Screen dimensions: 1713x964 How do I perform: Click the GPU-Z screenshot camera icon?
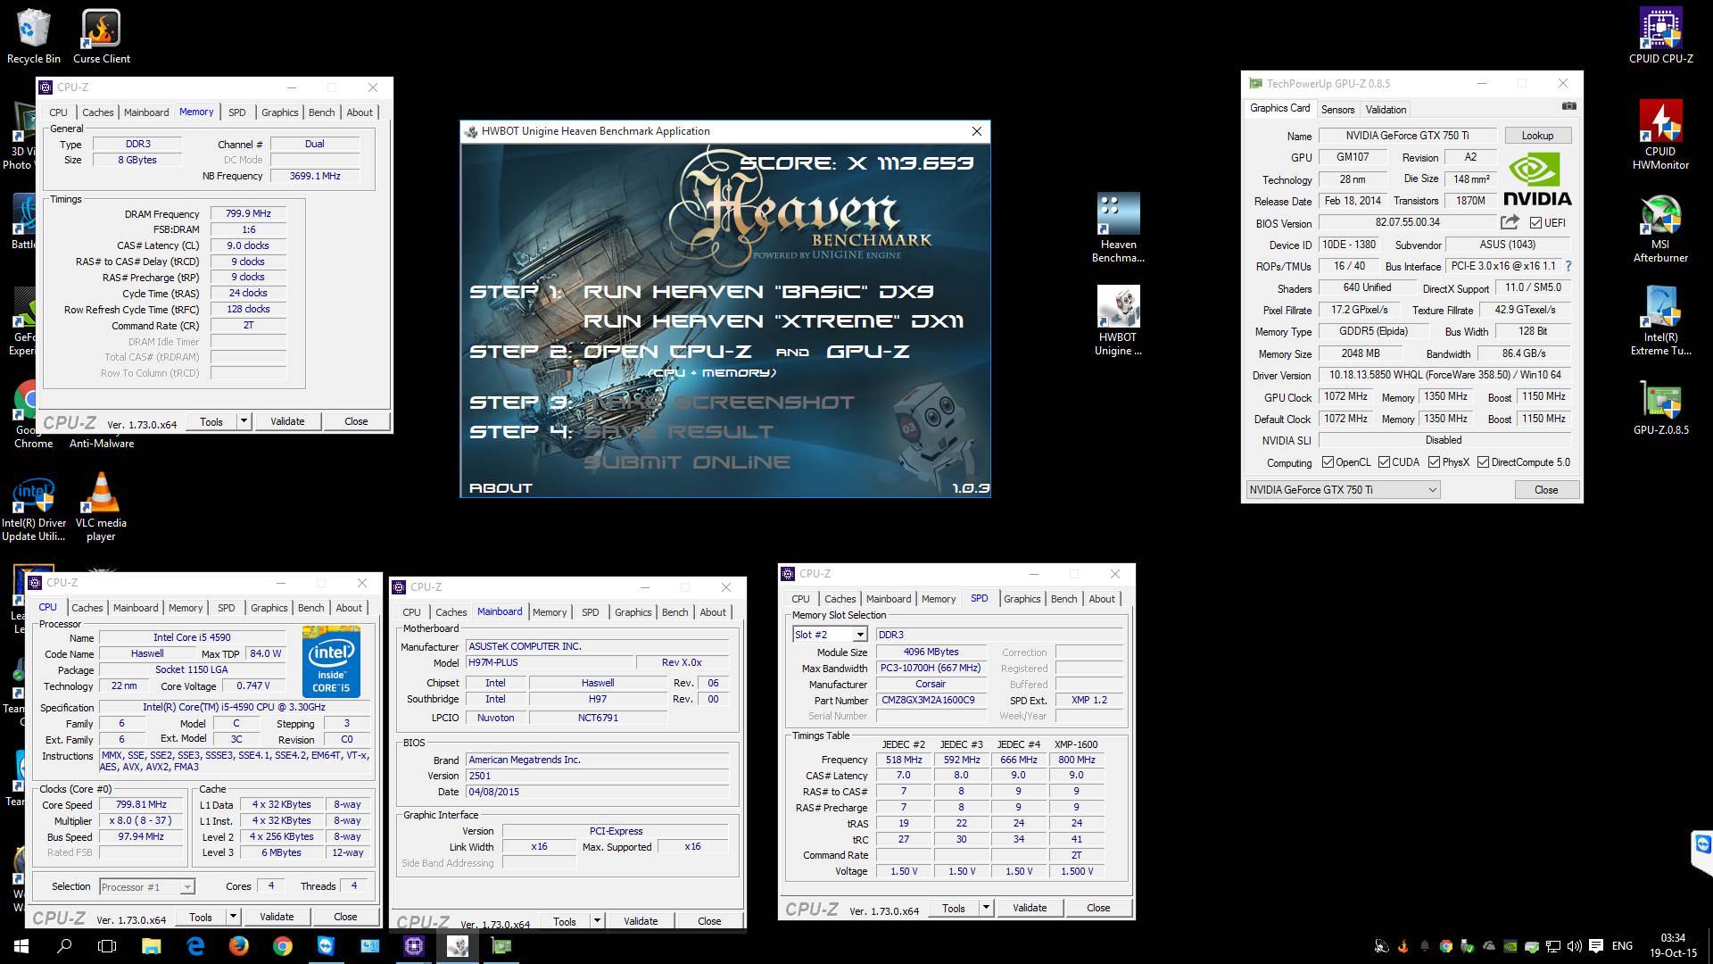pos(1568,106)
